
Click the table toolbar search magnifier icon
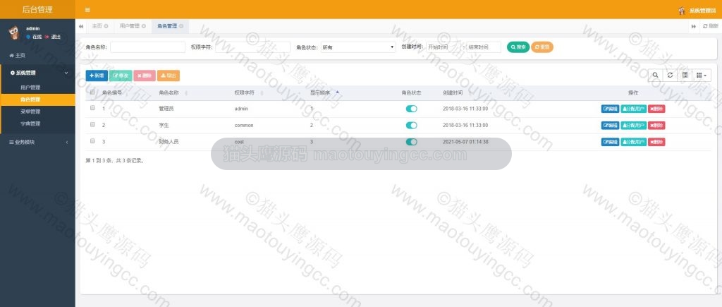(x=655, y=76)
